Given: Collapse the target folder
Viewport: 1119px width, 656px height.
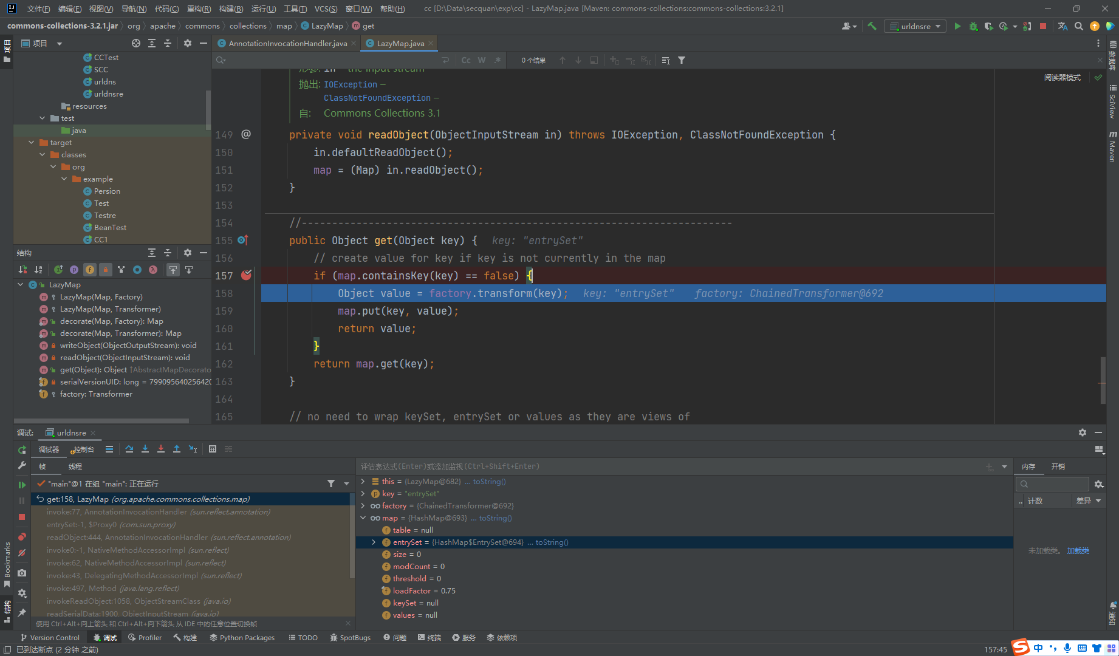Looking at the screenshot, I should (31, 142).
